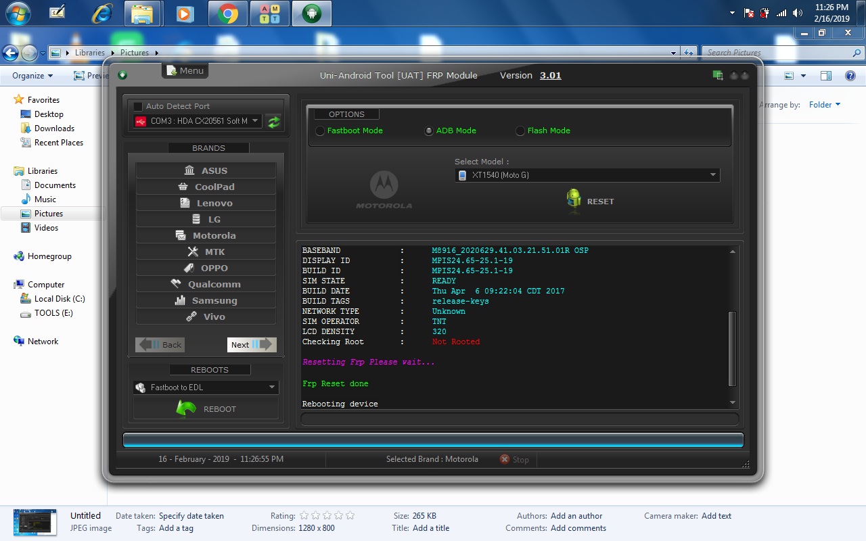
Task: Select the Uni-Android Tool taskbar icon
Action: [x=311, y=13]
